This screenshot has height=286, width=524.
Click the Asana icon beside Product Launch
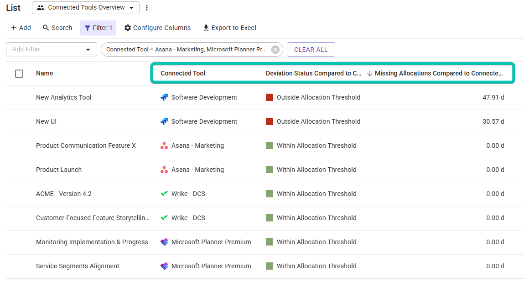(x=164, y=170)
